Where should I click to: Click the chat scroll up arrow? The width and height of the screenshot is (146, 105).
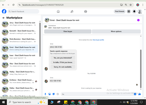pyautogui.click(x=141, y=36)
